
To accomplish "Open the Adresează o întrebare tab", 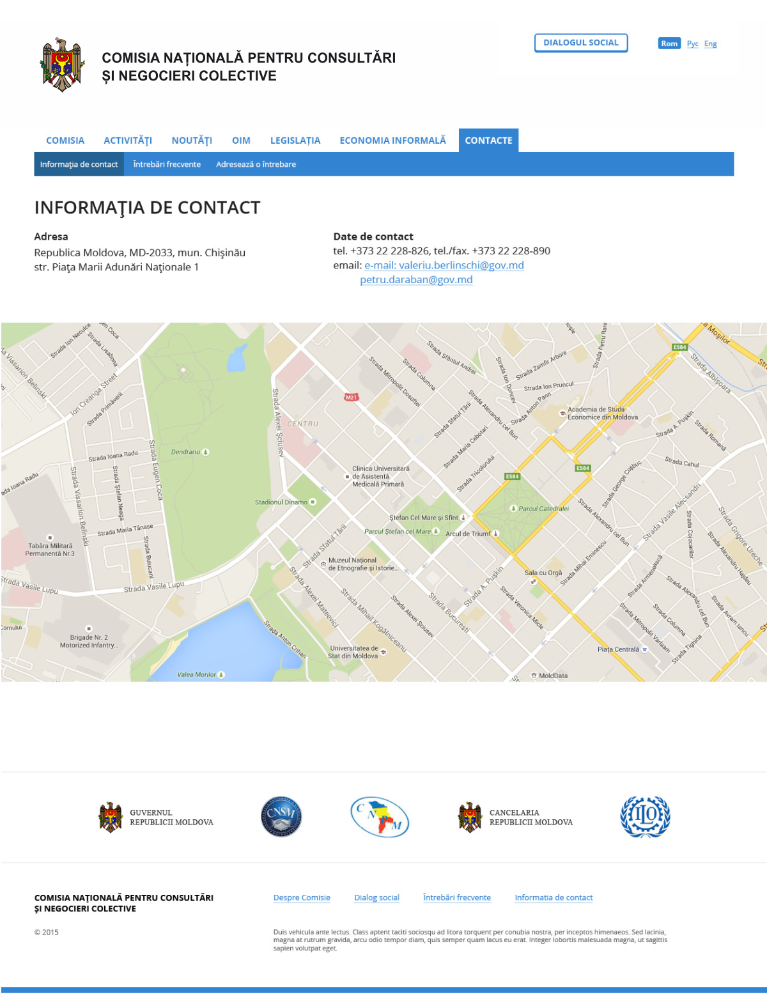I will tap(256, 164).
